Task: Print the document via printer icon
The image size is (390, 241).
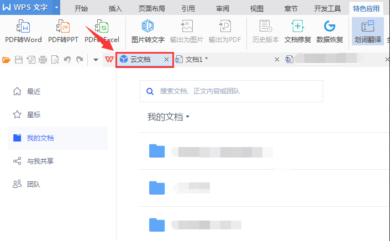Action: click(43, 60)
